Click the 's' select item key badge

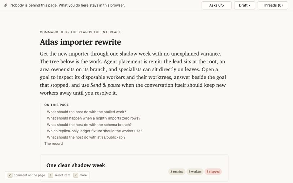(50, 175)
